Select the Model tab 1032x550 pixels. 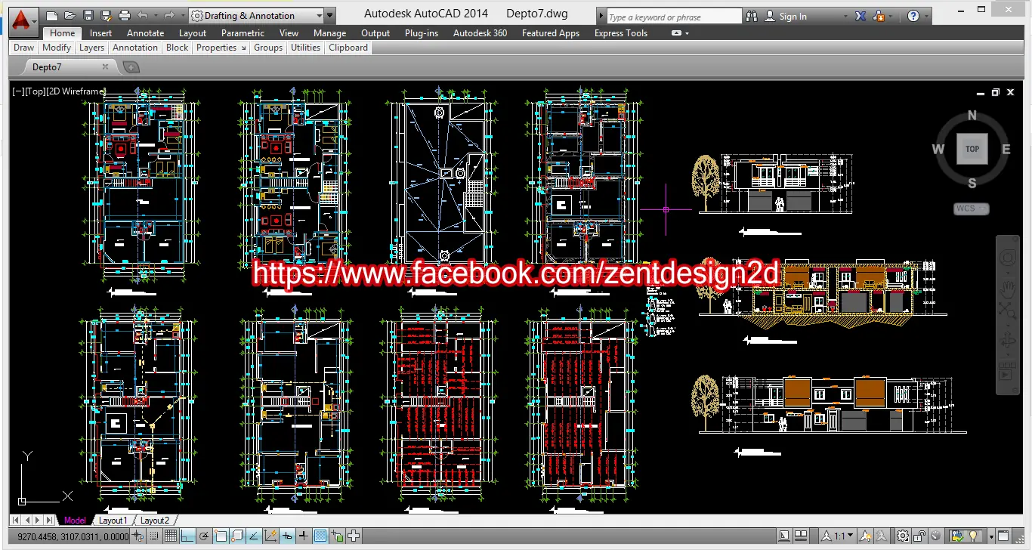75,520
